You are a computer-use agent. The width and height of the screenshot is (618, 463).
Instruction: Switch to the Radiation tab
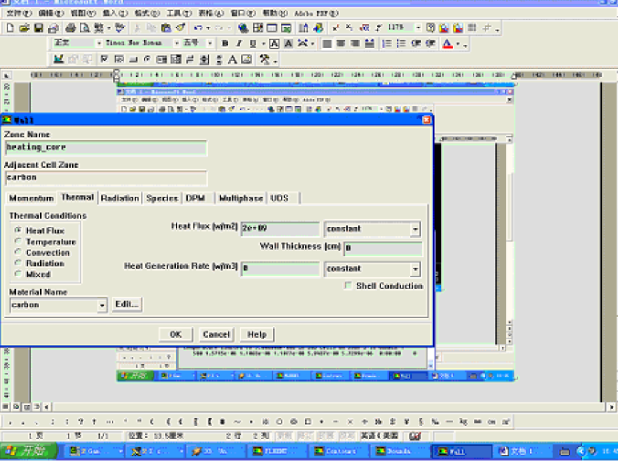119,198
